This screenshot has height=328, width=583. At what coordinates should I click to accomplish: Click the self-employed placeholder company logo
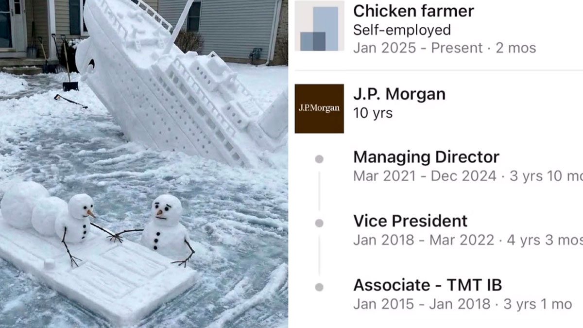(x=319, y=26)
